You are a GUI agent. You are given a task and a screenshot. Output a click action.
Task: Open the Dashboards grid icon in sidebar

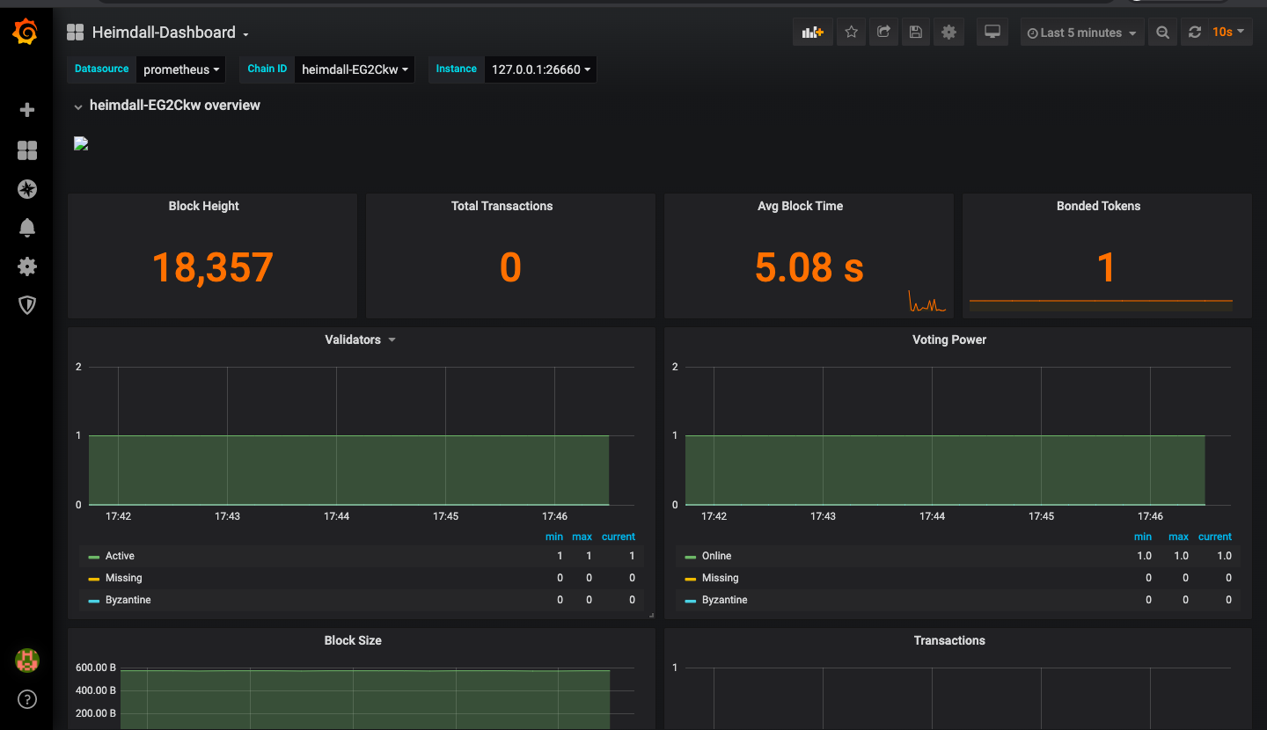coord(27,150)
